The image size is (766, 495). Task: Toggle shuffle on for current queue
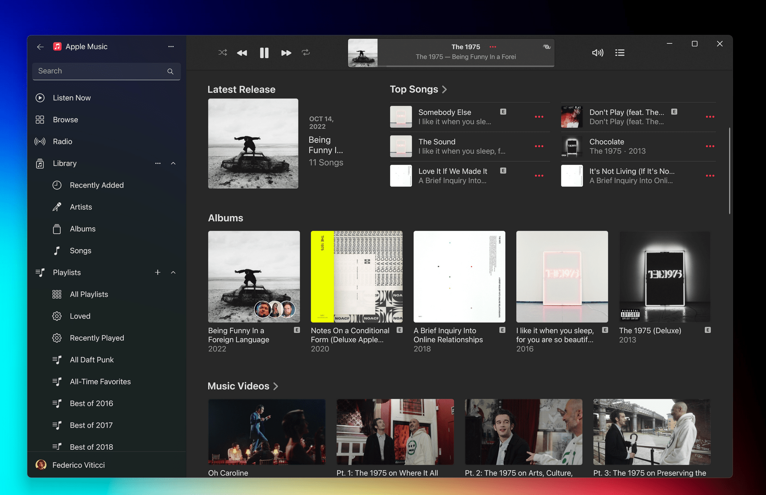click(x=222, y=52)
